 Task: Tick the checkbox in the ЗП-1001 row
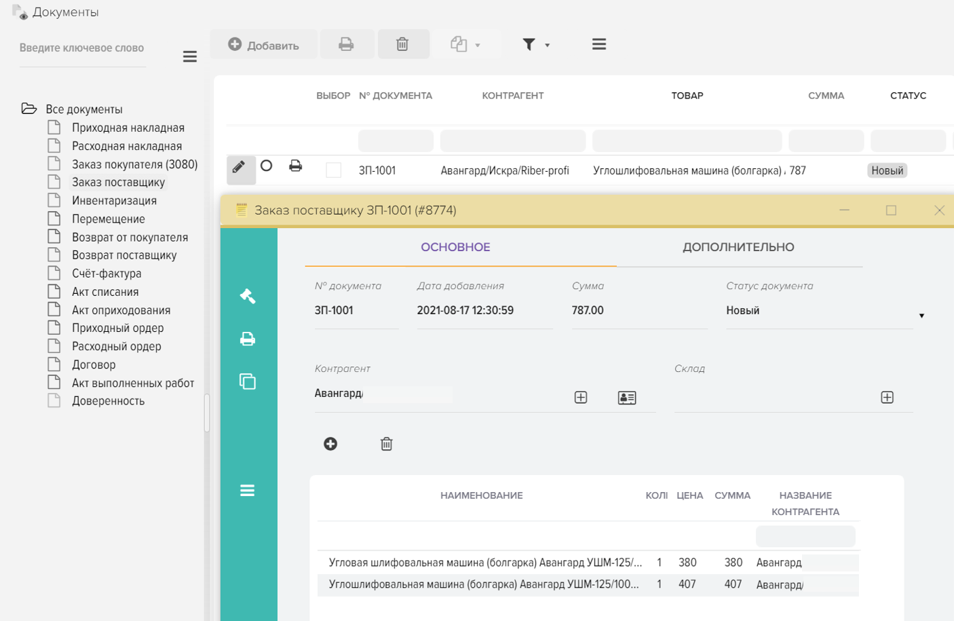333,170
